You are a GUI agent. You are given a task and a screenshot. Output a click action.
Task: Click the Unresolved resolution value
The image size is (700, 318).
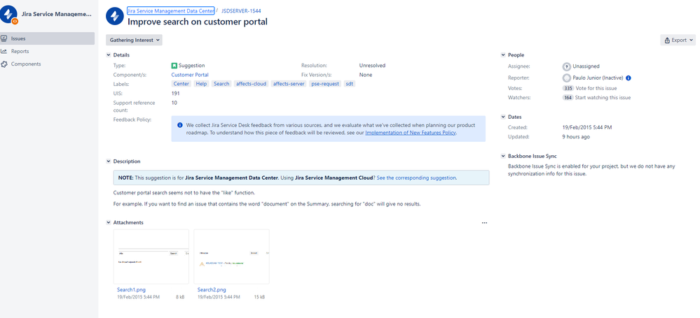pos(372,66)
